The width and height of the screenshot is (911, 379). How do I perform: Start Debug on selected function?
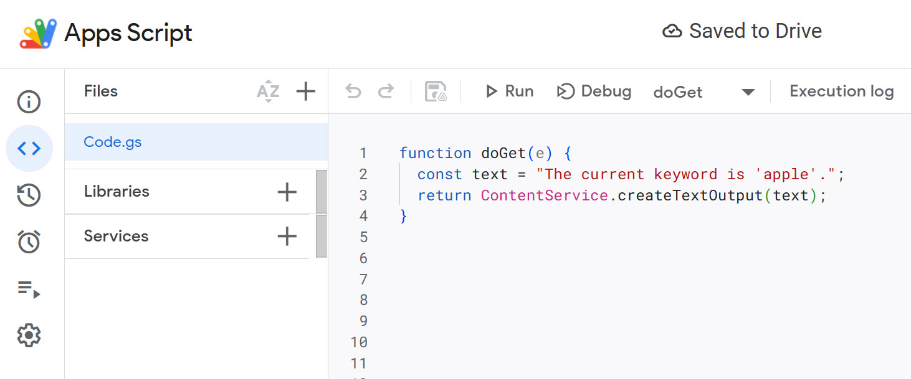[x=594, y=91]
